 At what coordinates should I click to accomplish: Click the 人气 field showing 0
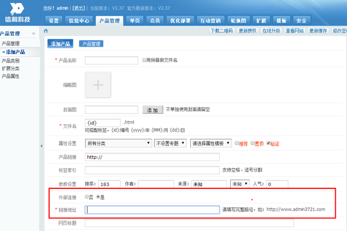tap(277, 184)
